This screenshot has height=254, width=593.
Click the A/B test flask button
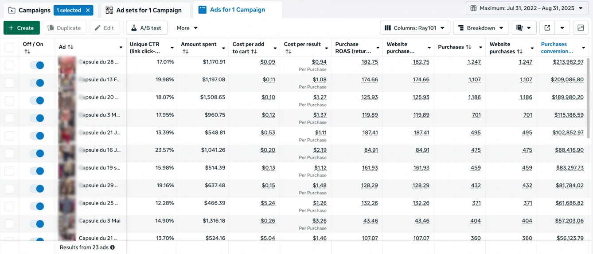(146, 28)
